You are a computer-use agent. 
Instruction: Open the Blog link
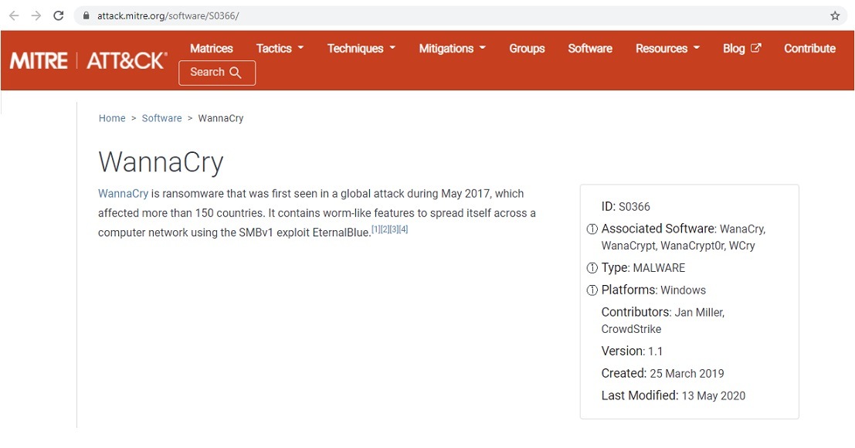[x=734, y=49]
